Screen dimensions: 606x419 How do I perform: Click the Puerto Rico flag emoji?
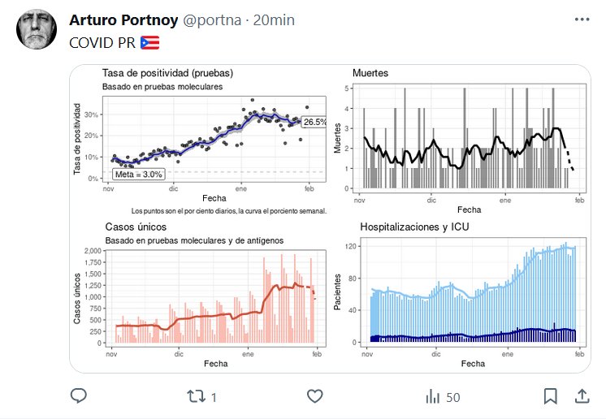(149, 42)
